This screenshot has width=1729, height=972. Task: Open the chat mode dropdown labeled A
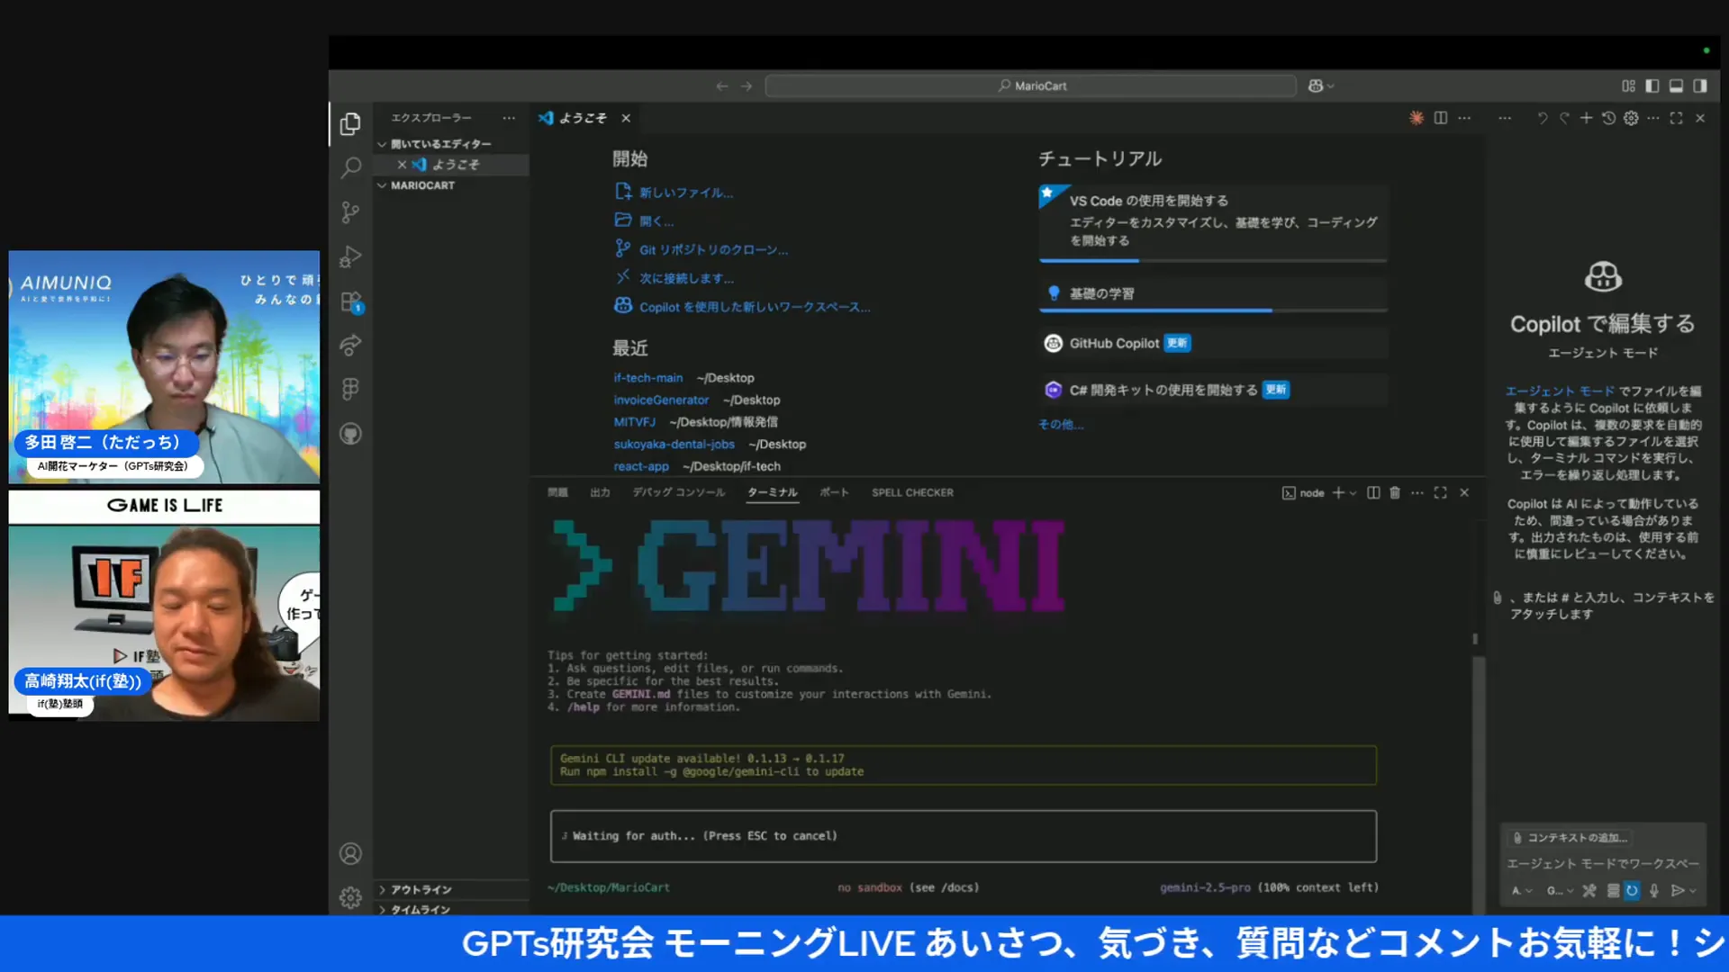pos(1522,890)
